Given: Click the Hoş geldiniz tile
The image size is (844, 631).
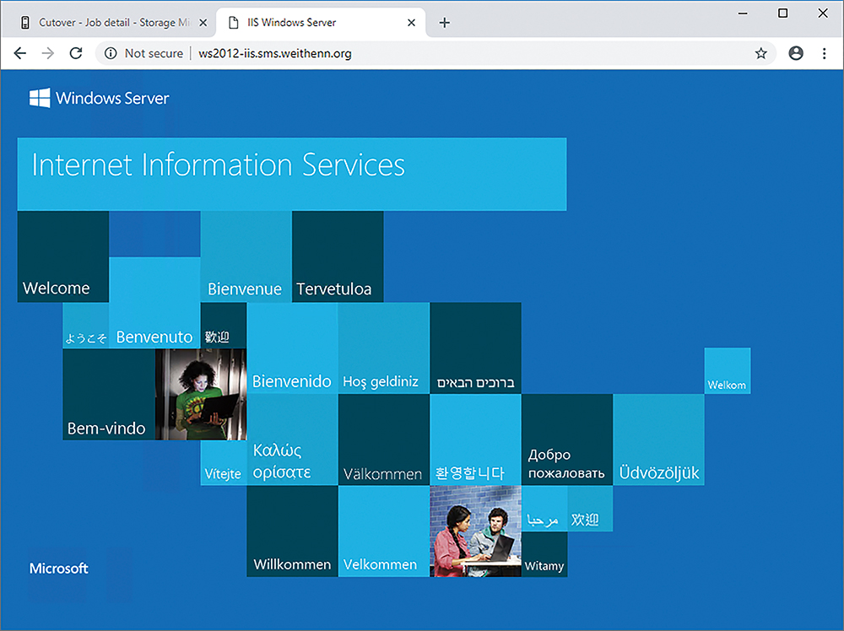Looking at the screenshot, I should pyautogui.click(x=384, y=348).
